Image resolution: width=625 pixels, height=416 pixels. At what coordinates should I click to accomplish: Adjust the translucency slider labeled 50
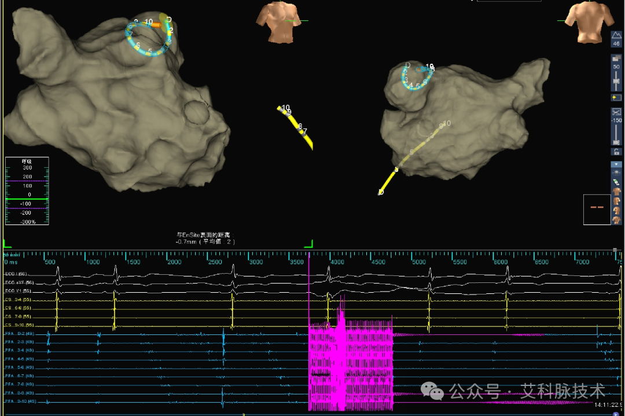[x=616, y=81]
